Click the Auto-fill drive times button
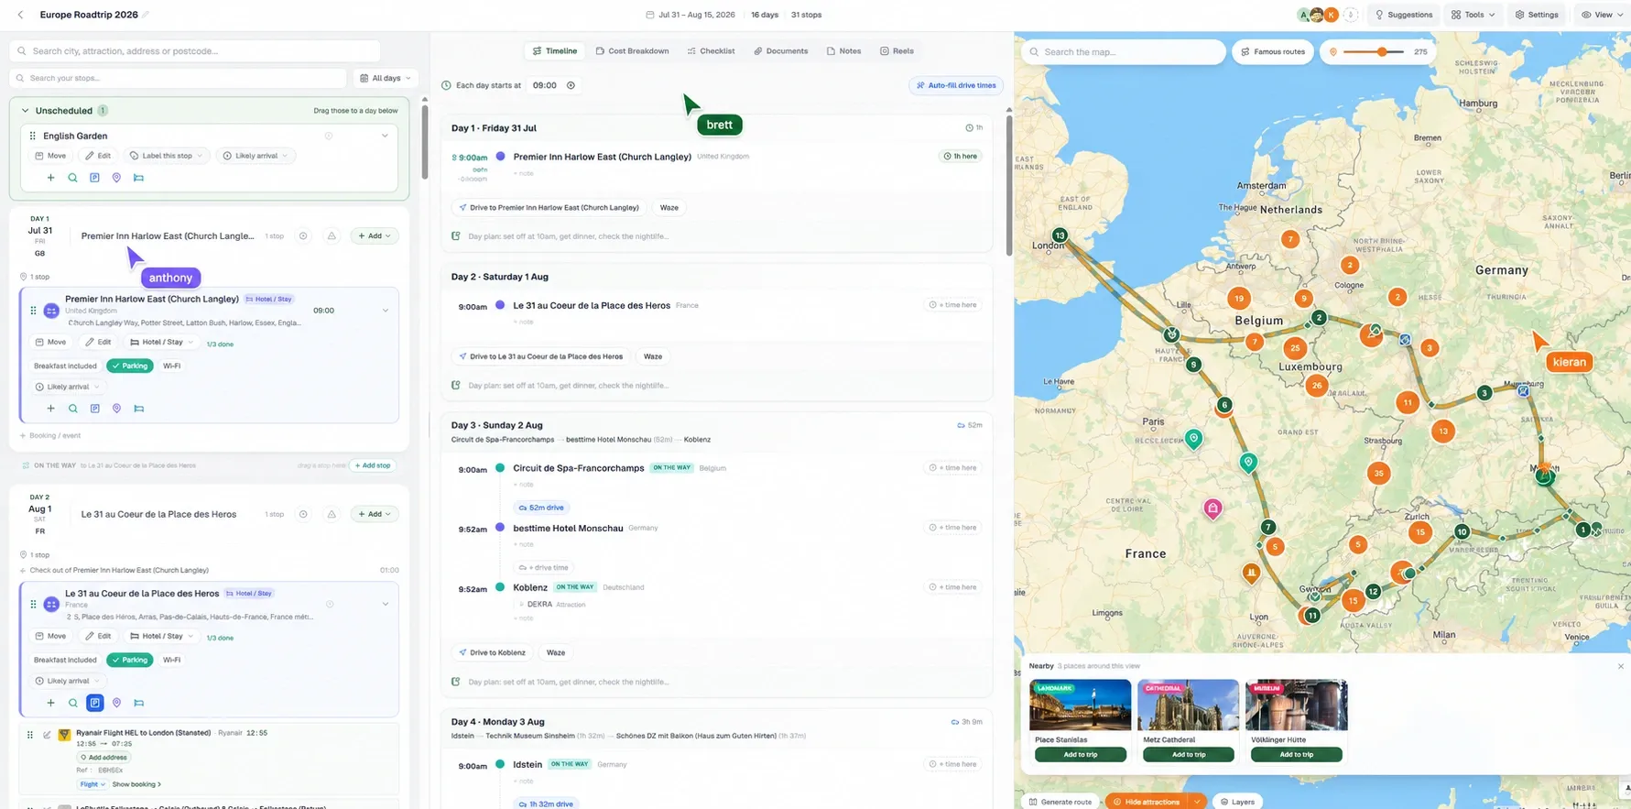Screen dimensions: 1631x809 tap(956, 85)
